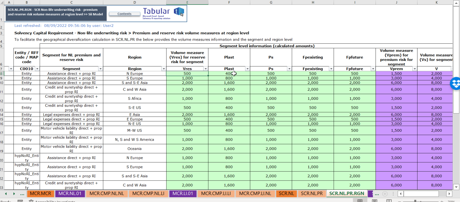Click the Dropbox badge icon
This screenshot has height=202, width=460.
click(456, 83)
